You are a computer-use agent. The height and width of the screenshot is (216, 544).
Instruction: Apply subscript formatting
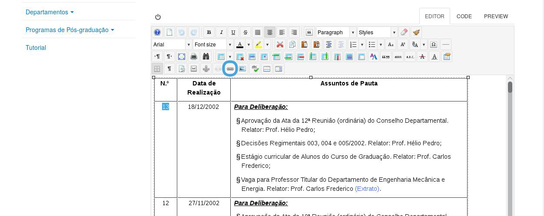tap(391, 44)
